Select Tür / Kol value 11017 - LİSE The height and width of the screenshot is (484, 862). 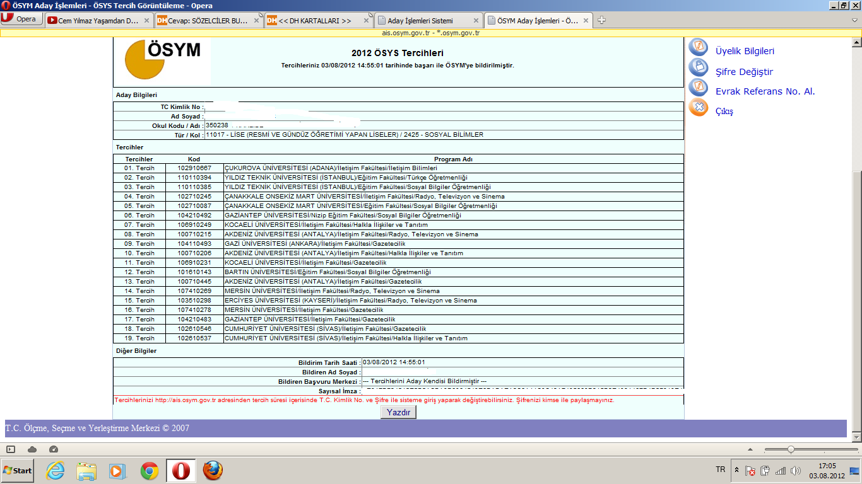[x=345, y=135]
